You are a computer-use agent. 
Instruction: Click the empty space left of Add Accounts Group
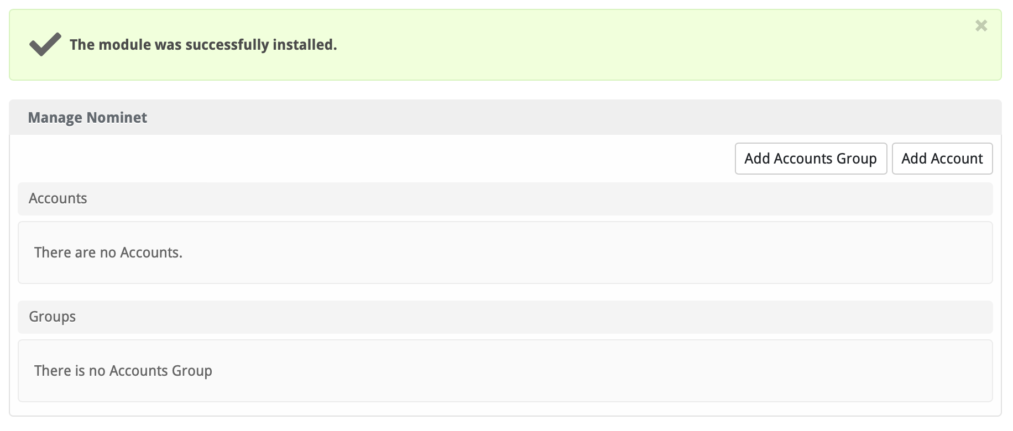pos(387,159)
